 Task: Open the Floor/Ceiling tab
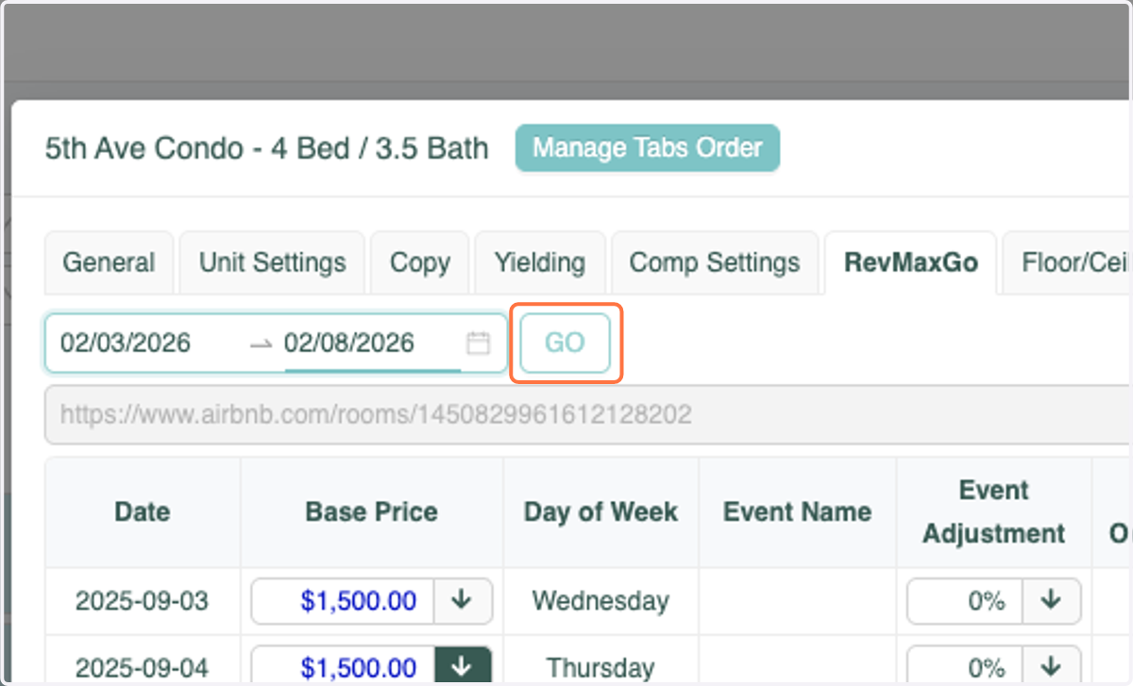point(1067,262)
